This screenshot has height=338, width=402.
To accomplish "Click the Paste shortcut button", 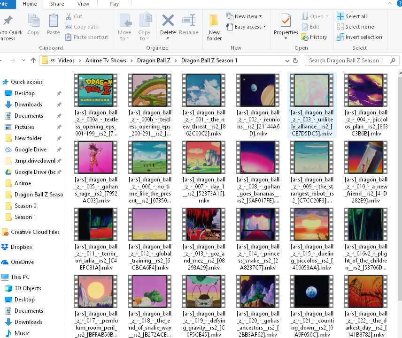I will point(86,37).
